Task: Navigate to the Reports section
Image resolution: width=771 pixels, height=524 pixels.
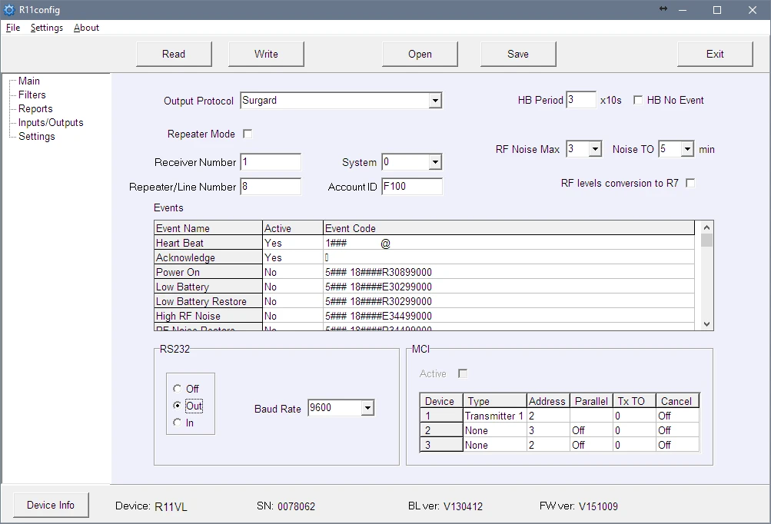Action: point(34,108)
